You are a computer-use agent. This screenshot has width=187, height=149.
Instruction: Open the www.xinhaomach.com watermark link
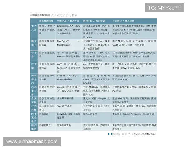(x=27, y=142)
